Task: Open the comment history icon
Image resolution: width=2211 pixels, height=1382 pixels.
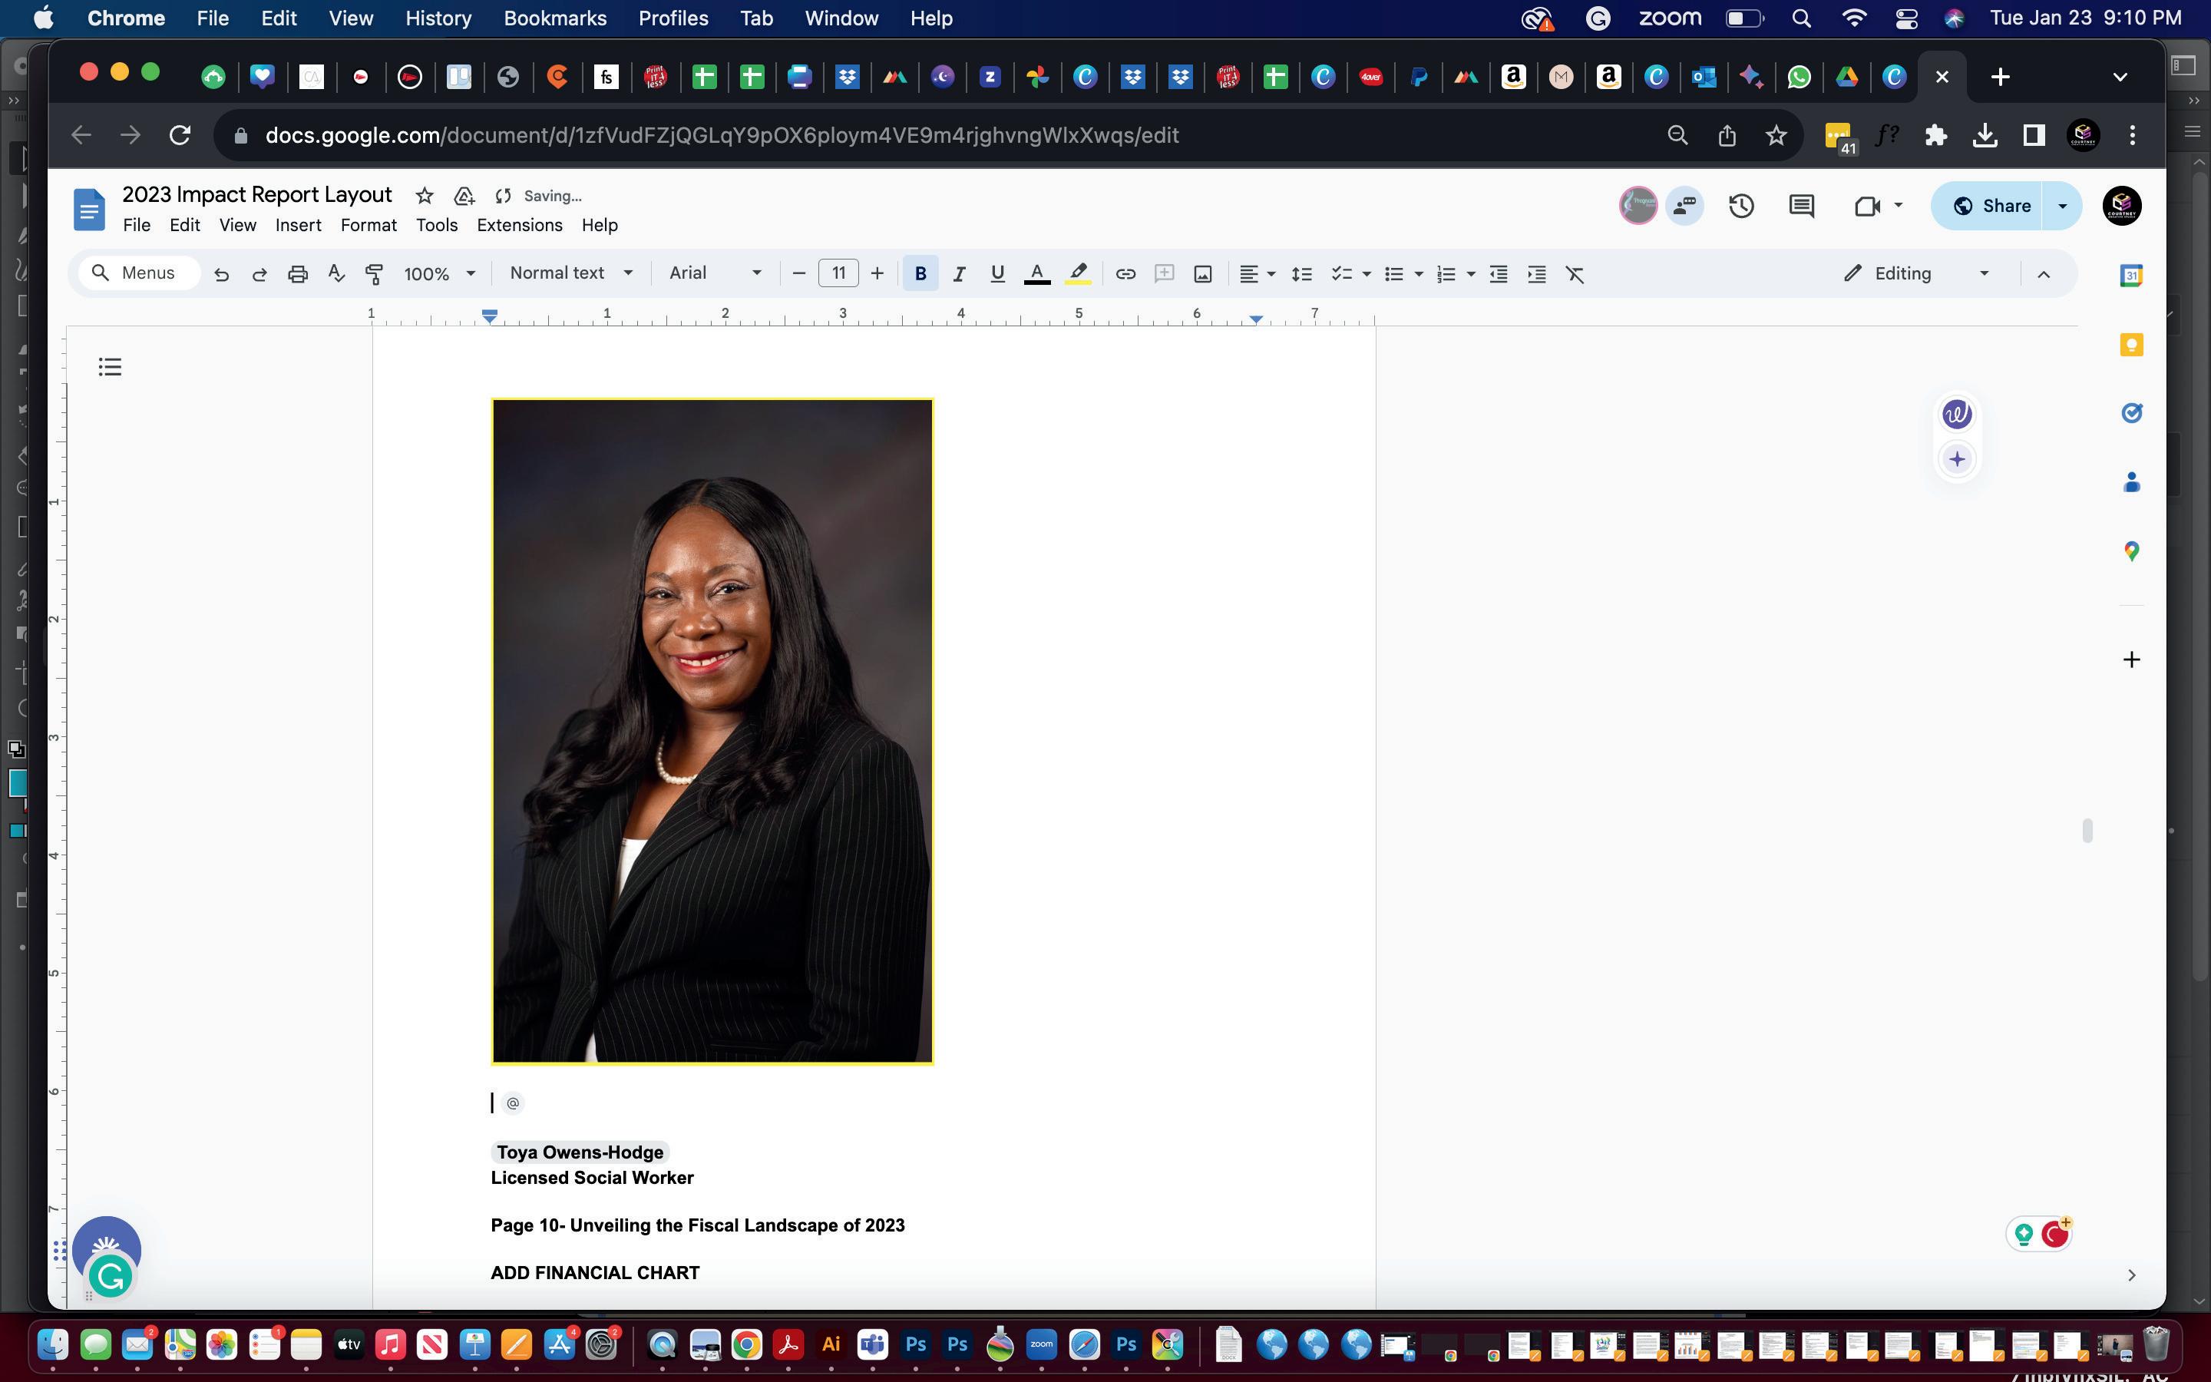Action: 1801,206
